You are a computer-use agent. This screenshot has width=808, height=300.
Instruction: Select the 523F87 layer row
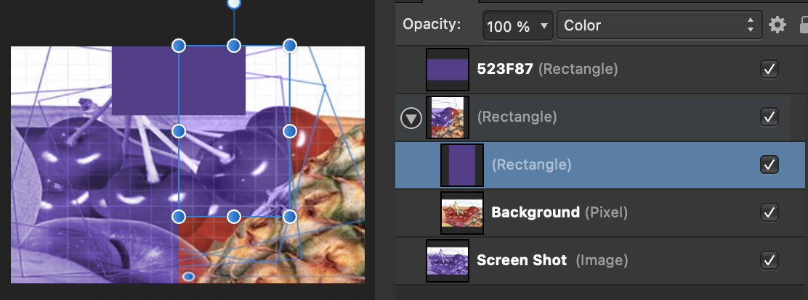click(602, 70)
